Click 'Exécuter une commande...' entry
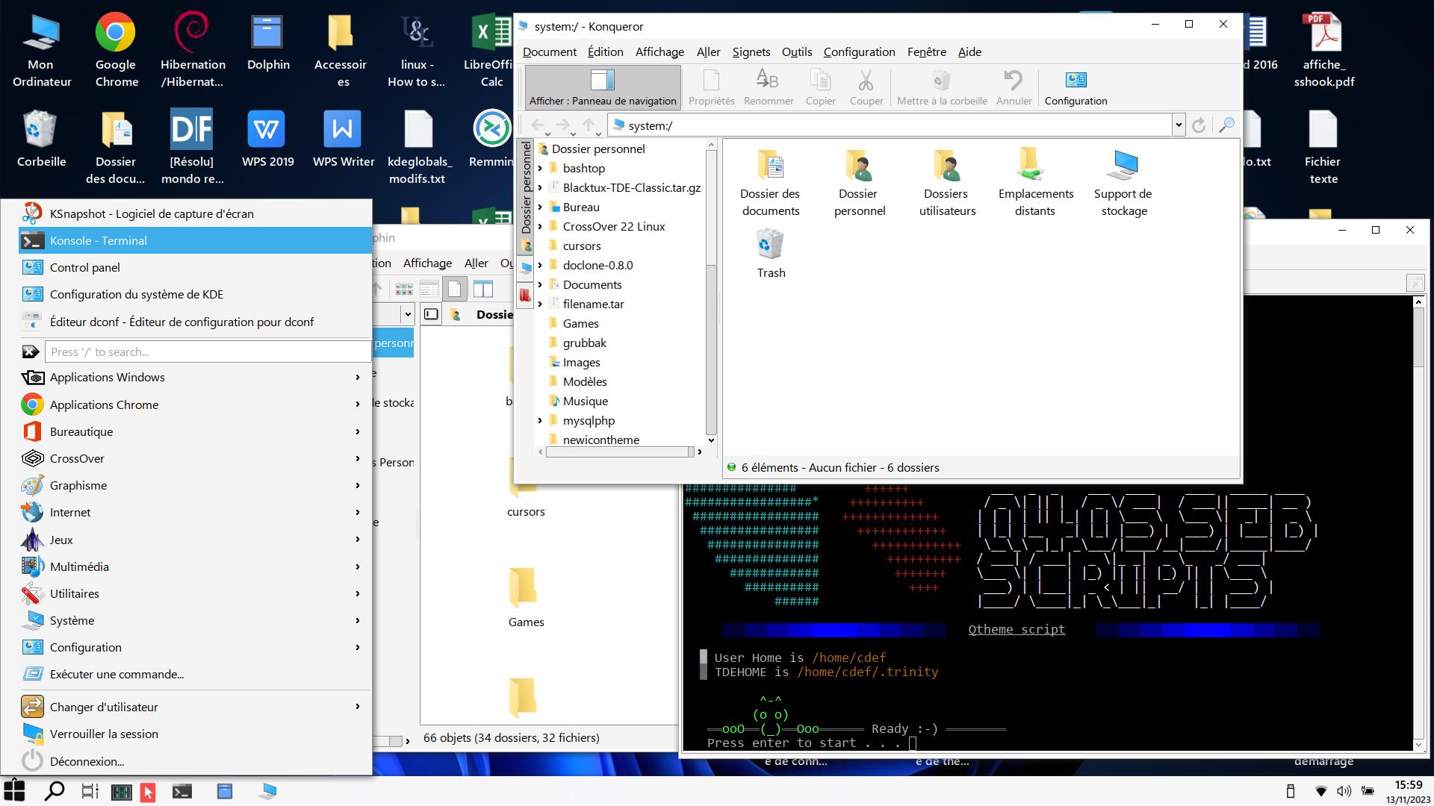The height and width of the screenshot is (806, 1434). (117, 674)
